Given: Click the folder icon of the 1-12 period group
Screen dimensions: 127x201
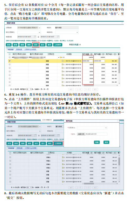Looking at the screenshot, I should coord(60,57).
